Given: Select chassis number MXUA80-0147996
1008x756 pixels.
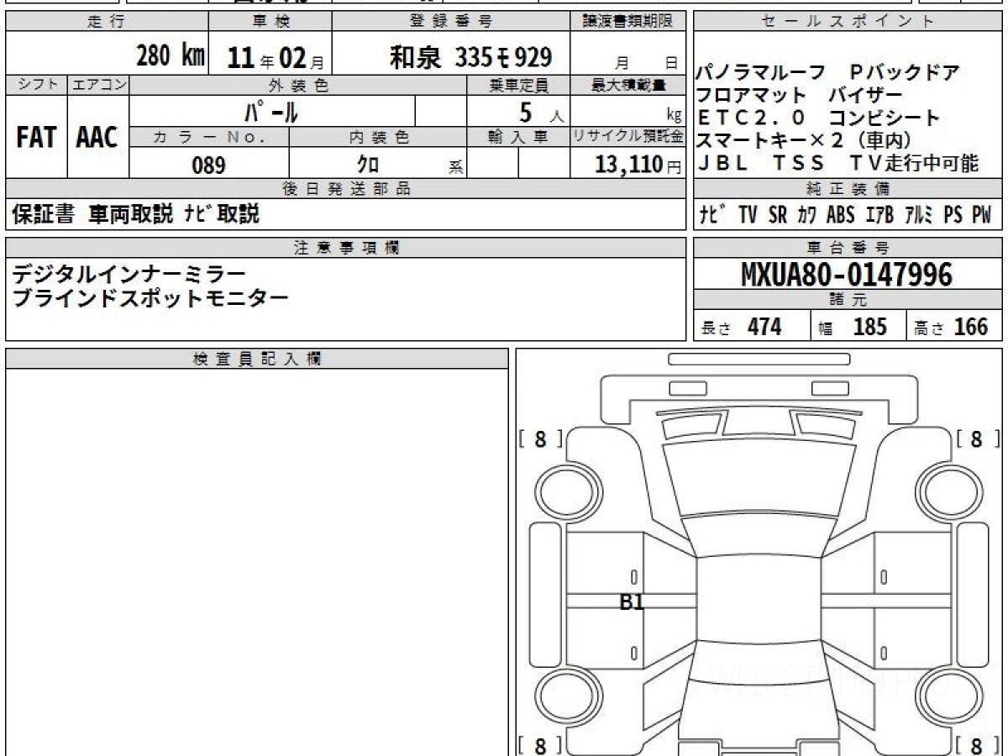Looking at the screenshot, I should [x=847, y=274].
